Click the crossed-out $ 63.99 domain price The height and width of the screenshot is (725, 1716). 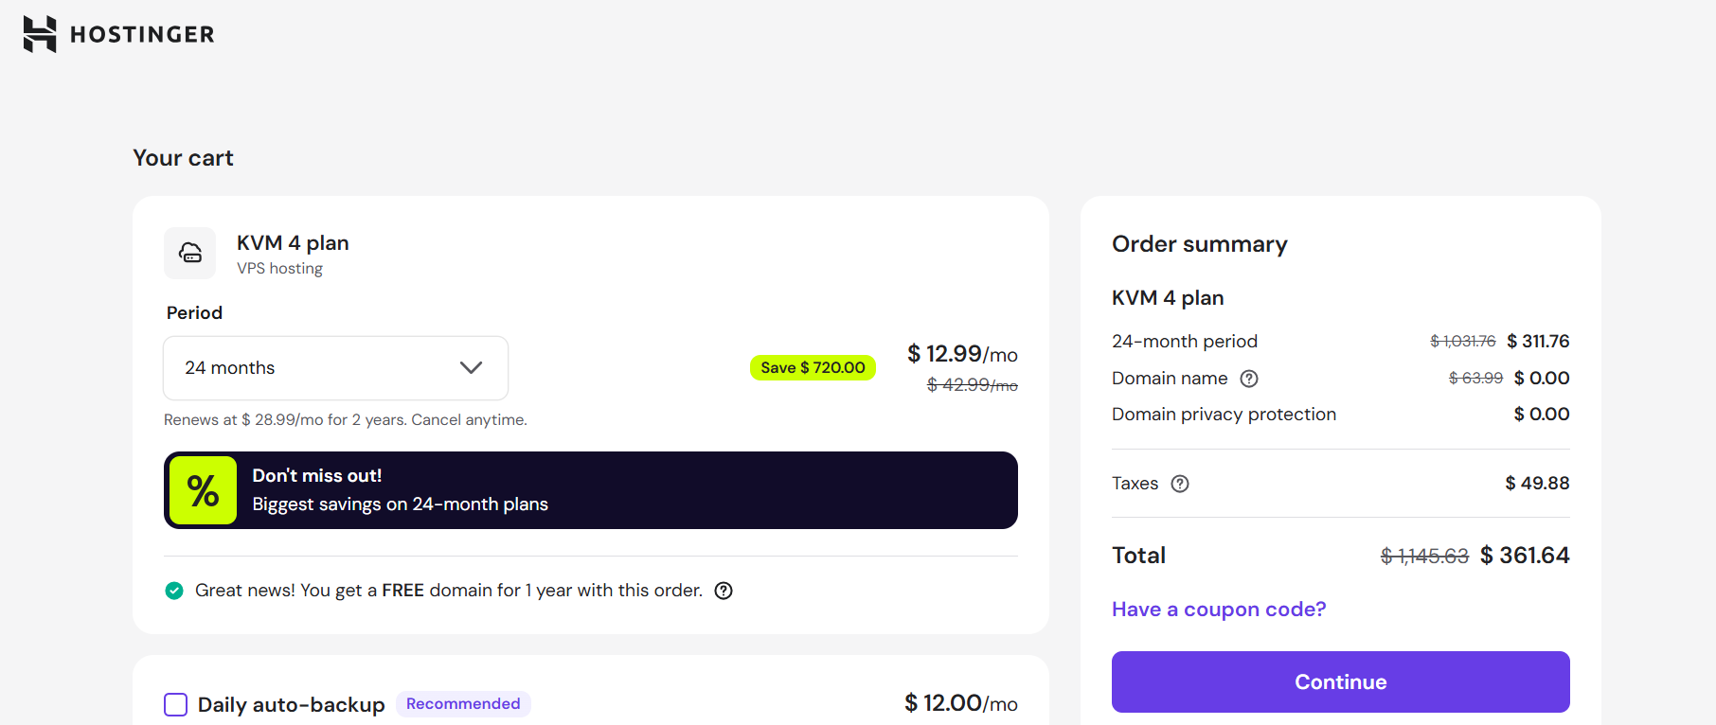pyautogui.click(x=1475, y=379)
